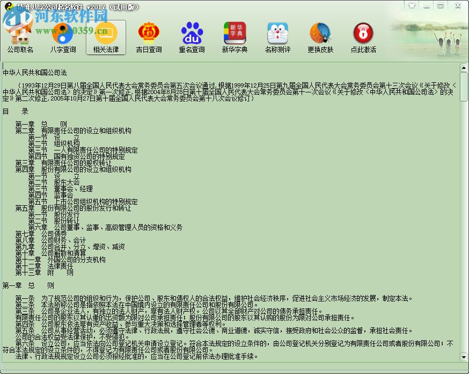The image size is (469, 374).
Task: Click the 更换皮肤 skin changer icon
Action: tap(320, 33)
